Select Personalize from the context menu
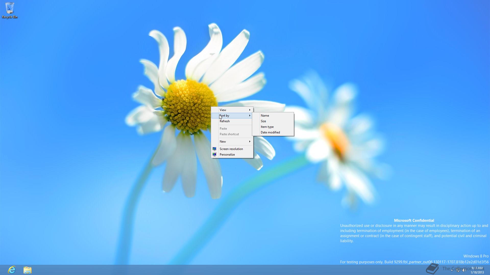490x275 pixels. point(227,155)
